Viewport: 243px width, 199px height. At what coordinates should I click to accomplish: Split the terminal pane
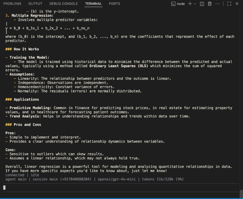pyautogui.click(x=202, y=4)
